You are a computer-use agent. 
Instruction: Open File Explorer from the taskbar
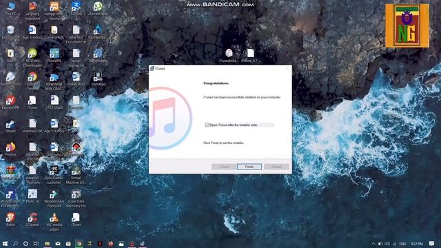pyautogui.click(x=48, y=243)
